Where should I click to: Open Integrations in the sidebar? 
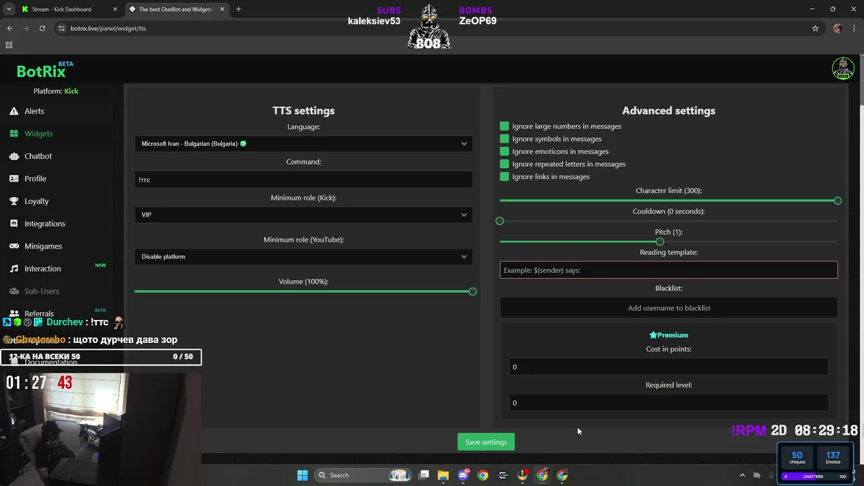[45, 223]
